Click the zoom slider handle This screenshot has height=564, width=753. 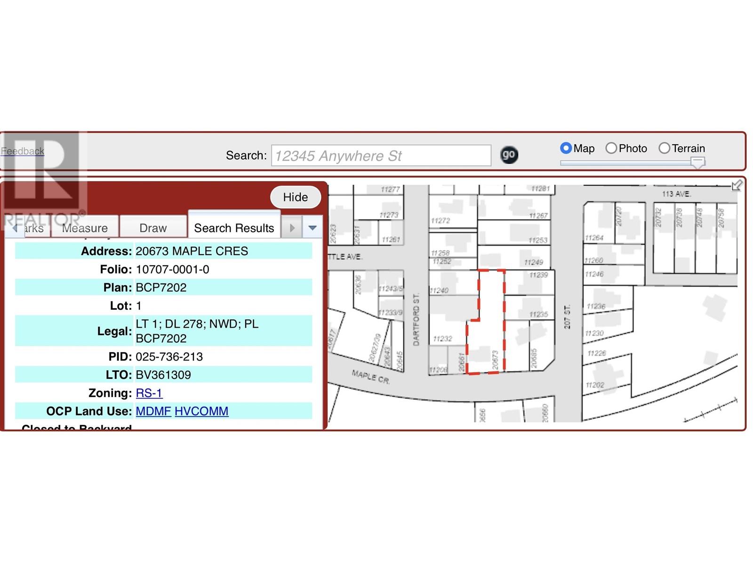pyautogui.click(x=697, y=163)
